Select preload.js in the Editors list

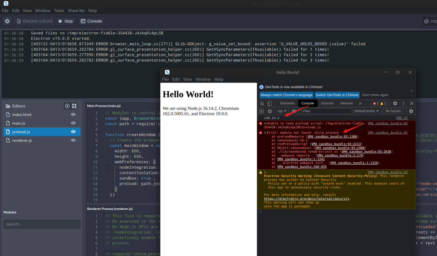coord(42,132)
